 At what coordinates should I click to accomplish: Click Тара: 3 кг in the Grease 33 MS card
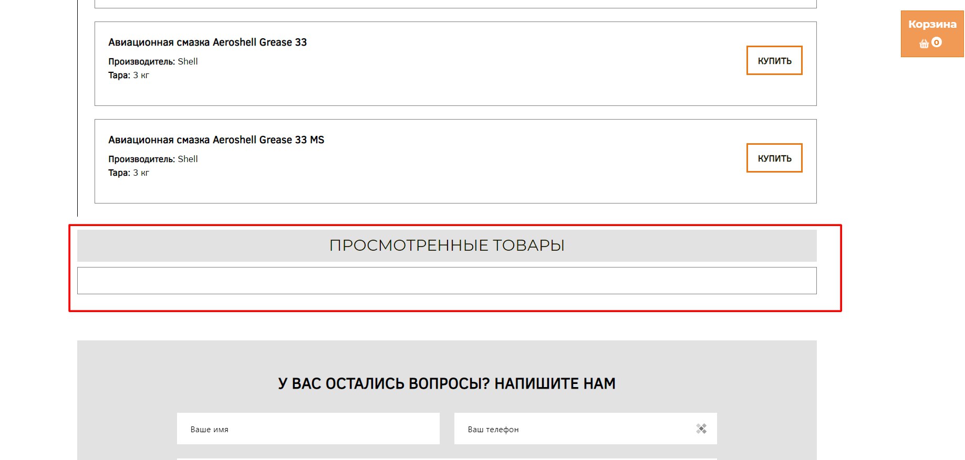tap(129, 173)
